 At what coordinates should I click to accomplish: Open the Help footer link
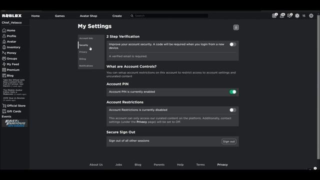click(180, 164)
